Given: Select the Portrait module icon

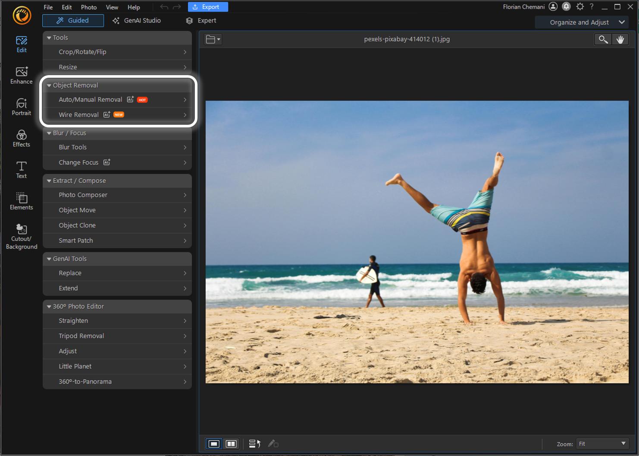Looking at the screenshot, I should pos(21,106).
